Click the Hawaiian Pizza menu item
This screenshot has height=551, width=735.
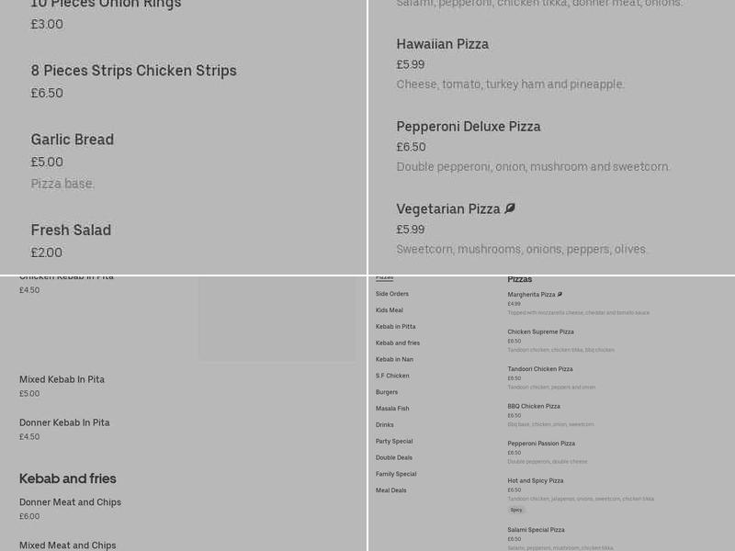pyautogui.click(x=443, y=44)
